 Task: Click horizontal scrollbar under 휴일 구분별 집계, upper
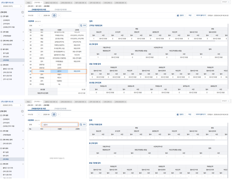[139, 79]
